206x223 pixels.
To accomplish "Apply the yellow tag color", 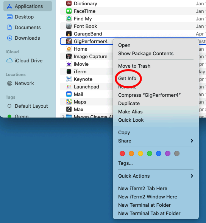I will (140, 153).
